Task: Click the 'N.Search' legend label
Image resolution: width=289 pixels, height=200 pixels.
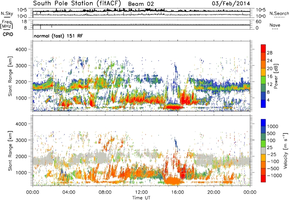Action: point(279,13)
